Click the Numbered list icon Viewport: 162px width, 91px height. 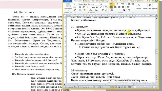[x=117, y=4]
